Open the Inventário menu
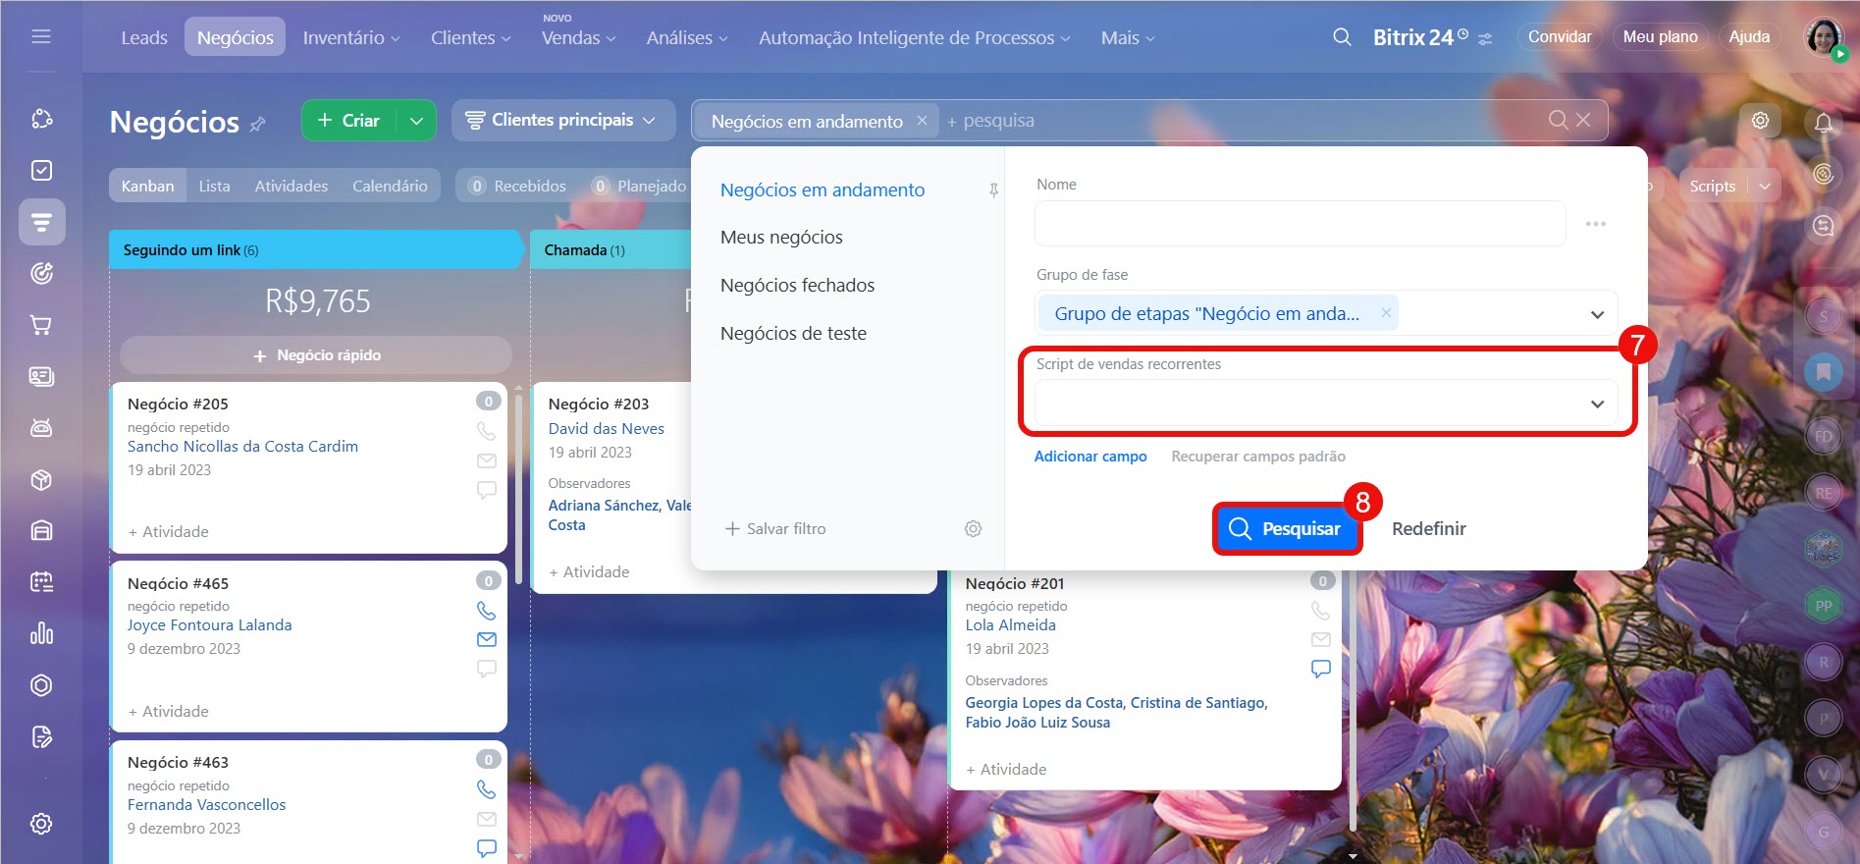Viewport: 1860px width, 864px height. point(350,38)
